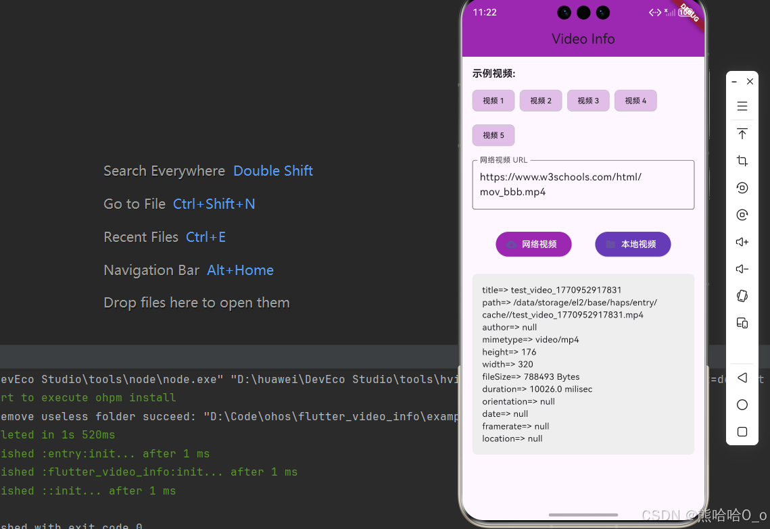
Task: Tap the 视频 2 sample button
Action: click(x=541, y=101)
